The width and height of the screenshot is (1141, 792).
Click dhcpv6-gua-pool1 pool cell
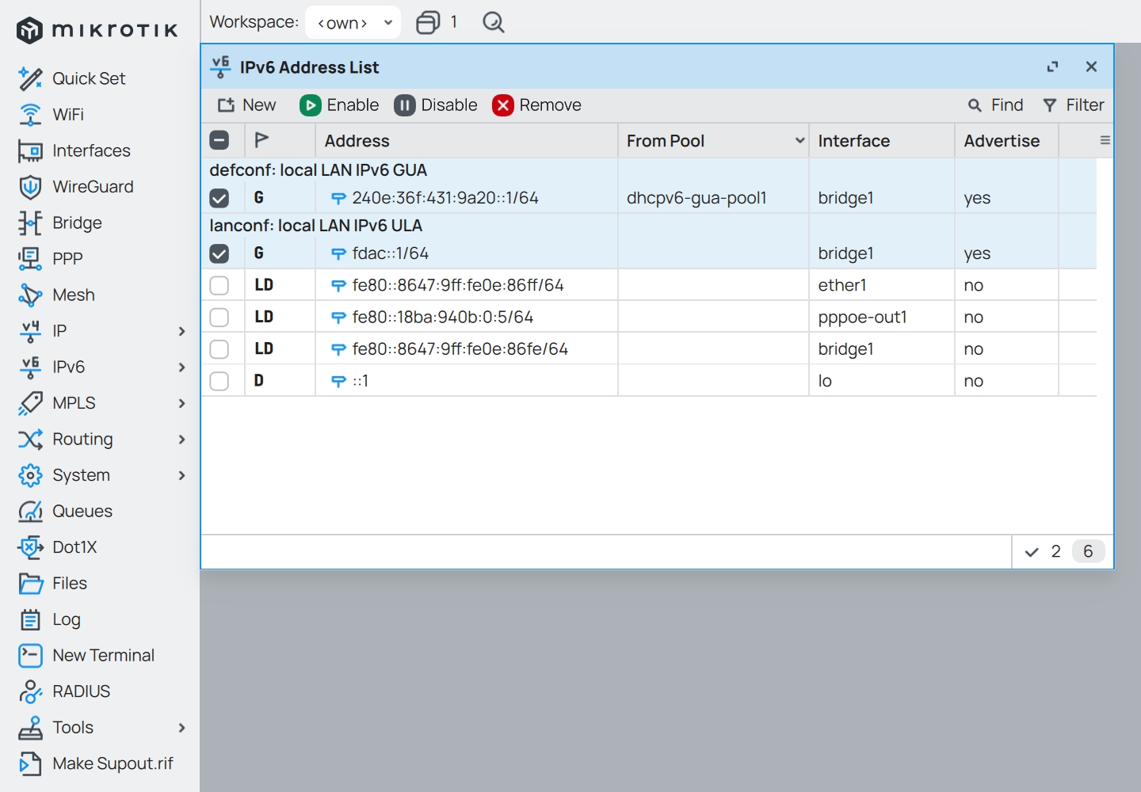[x=696, y=198]
